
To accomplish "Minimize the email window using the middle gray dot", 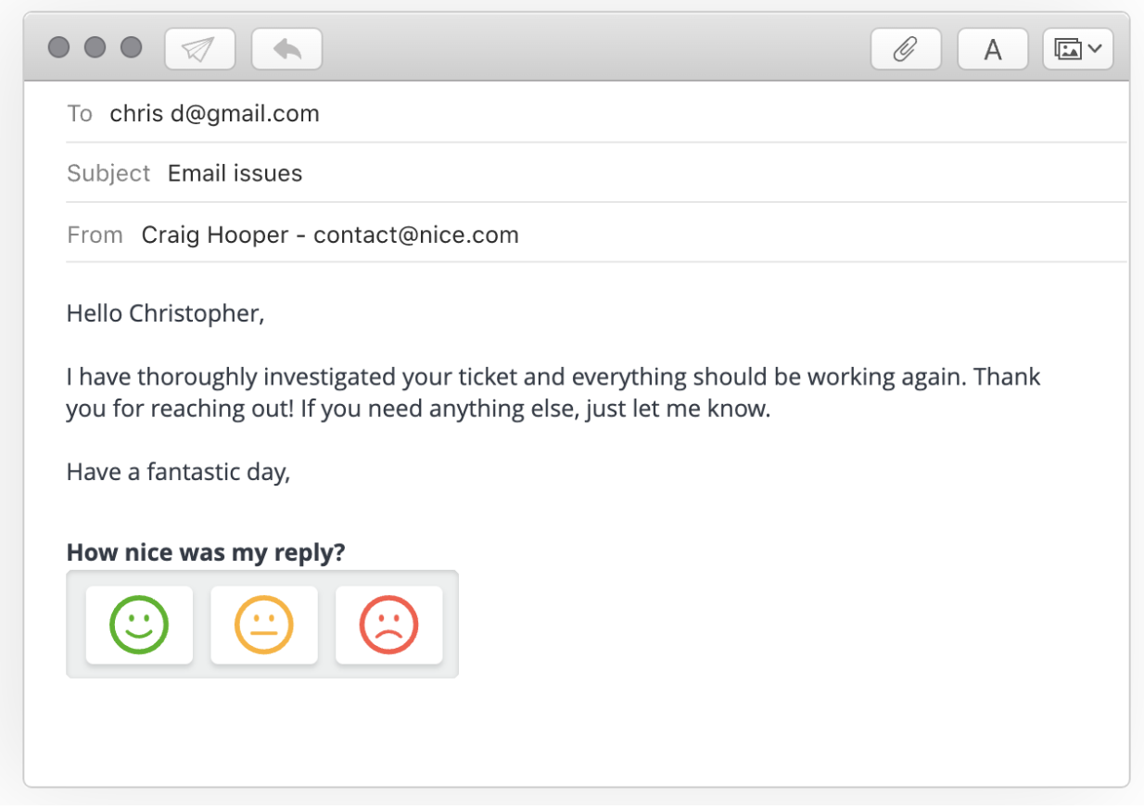I will coord(95,47).
